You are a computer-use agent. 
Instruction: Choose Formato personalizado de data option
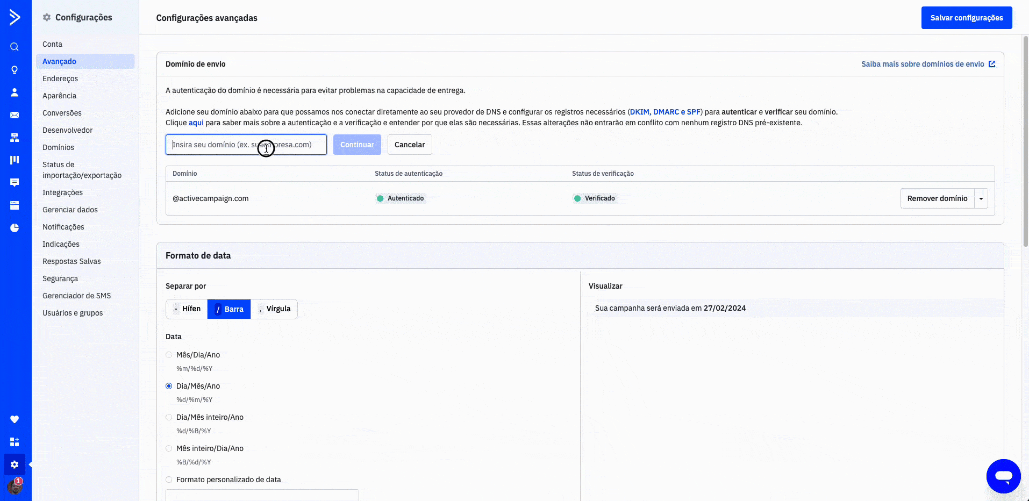click(169, 479)
